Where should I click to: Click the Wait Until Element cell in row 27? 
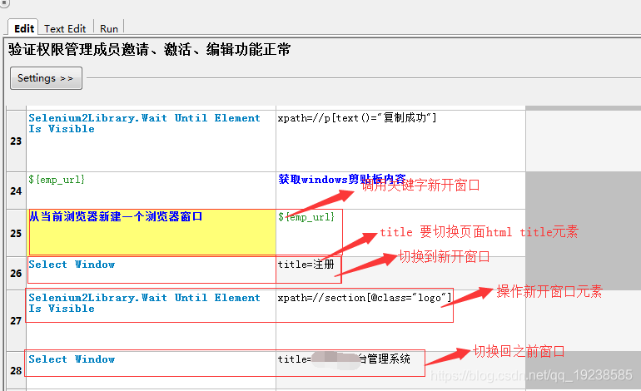pyautogui.click(x=151, y=321)
